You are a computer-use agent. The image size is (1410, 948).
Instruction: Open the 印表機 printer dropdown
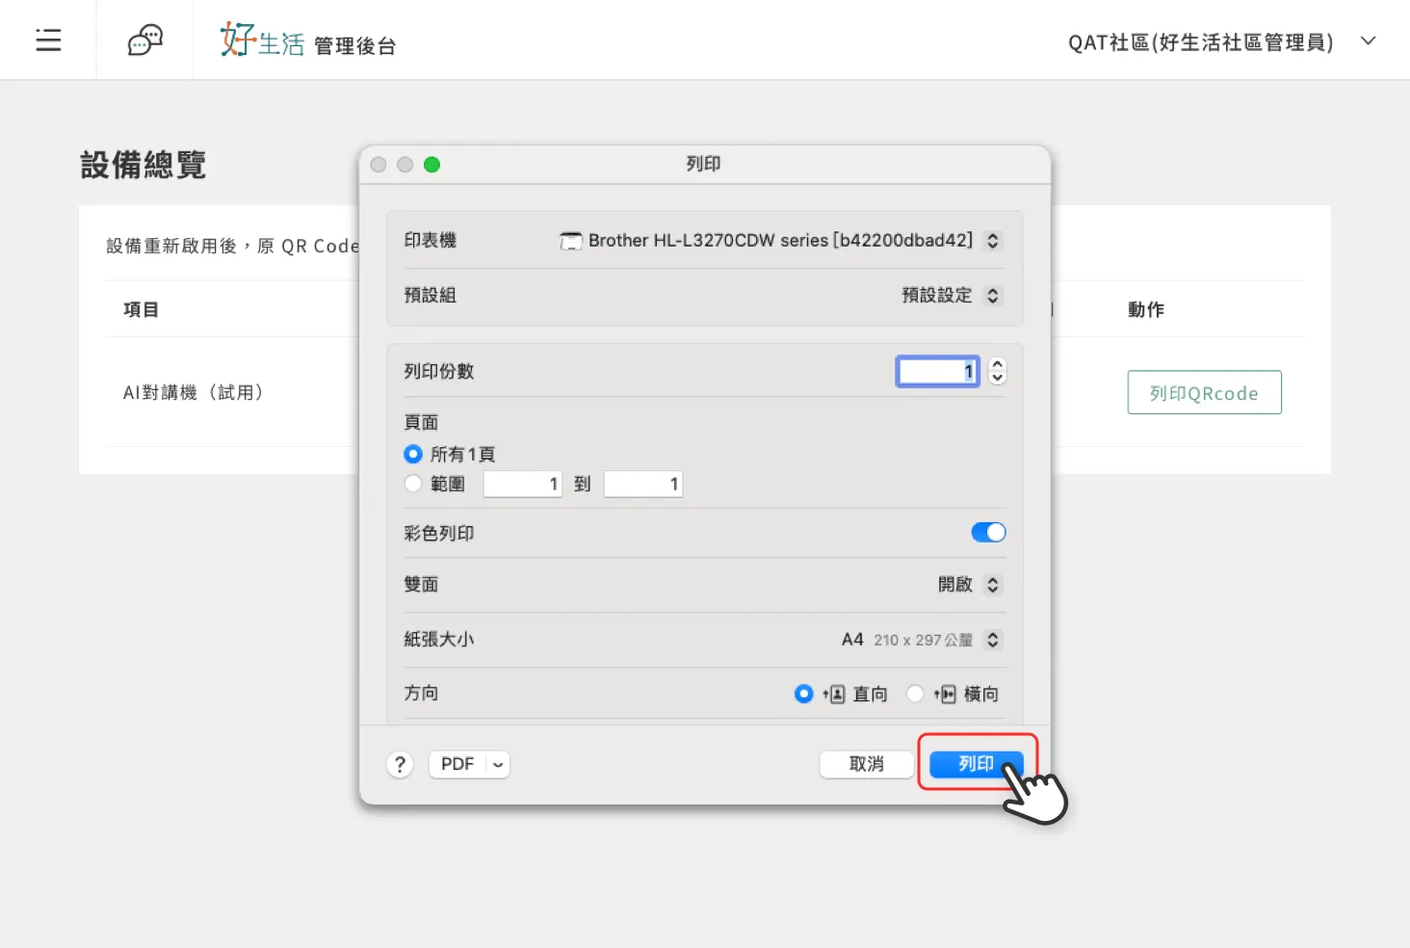pos(993,241)
